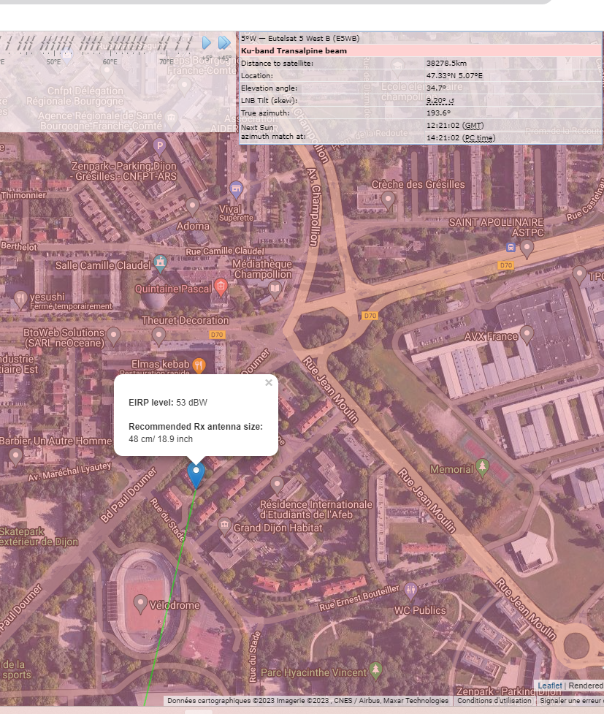Click the BtoWeb Solutions pin
The image size is (604, 714).
click(x=113, y=335)
